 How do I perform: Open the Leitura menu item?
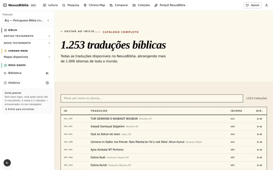pos(50,5)
